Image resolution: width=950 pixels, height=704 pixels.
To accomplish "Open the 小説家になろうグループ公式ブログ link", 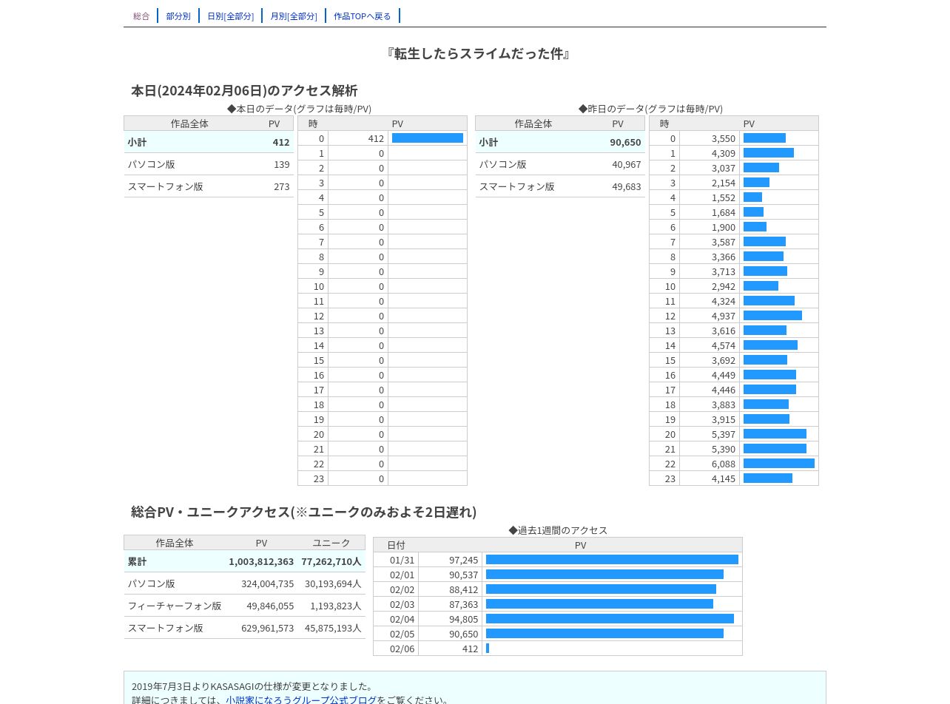I will (x=301, y=700).
